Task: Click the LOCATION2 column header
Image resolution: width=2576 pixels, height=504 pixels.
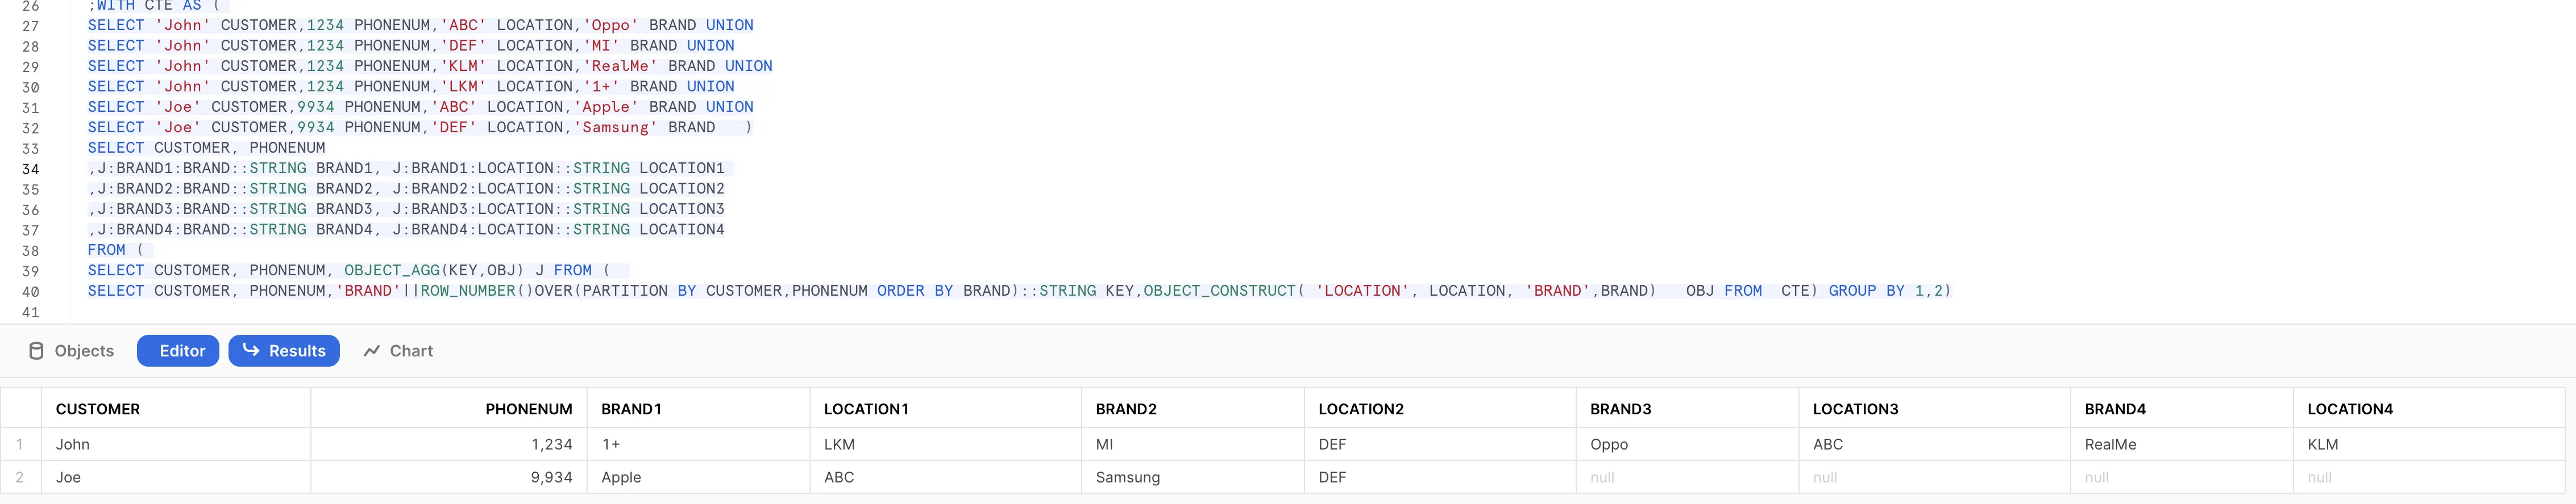Action: click(x=1361, y=409)
